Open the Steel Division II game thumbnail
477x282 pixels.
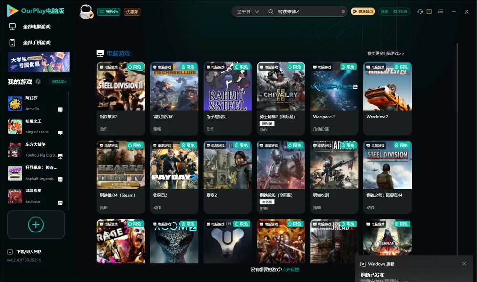coord(121,86)
